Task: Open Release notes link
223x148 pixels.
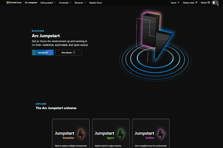Action: [x=189, y=3]
